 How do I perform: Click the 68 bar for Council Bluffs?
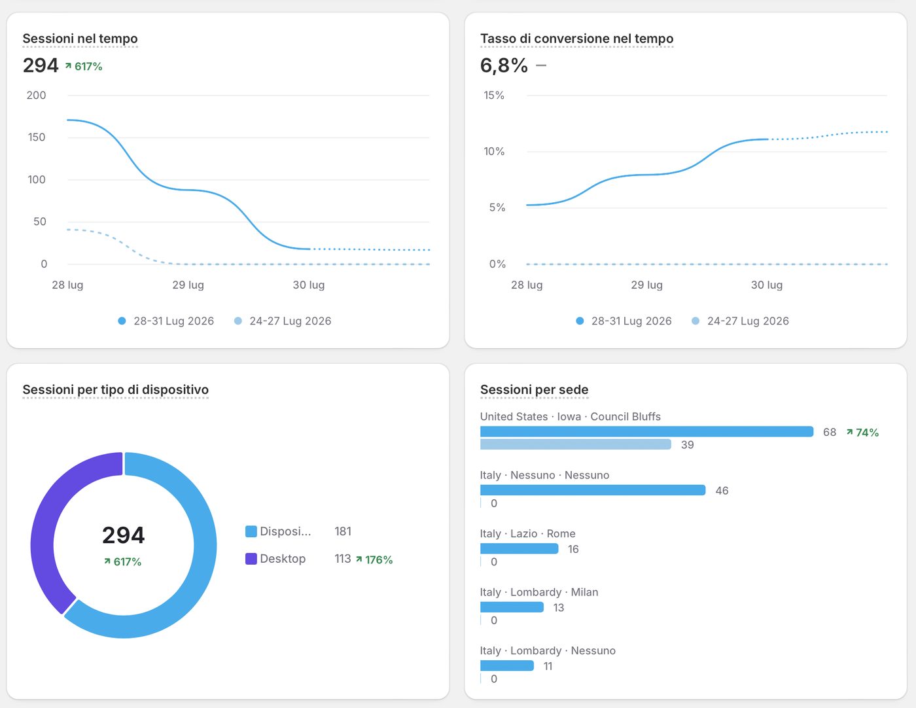click(x=647, y=432)
